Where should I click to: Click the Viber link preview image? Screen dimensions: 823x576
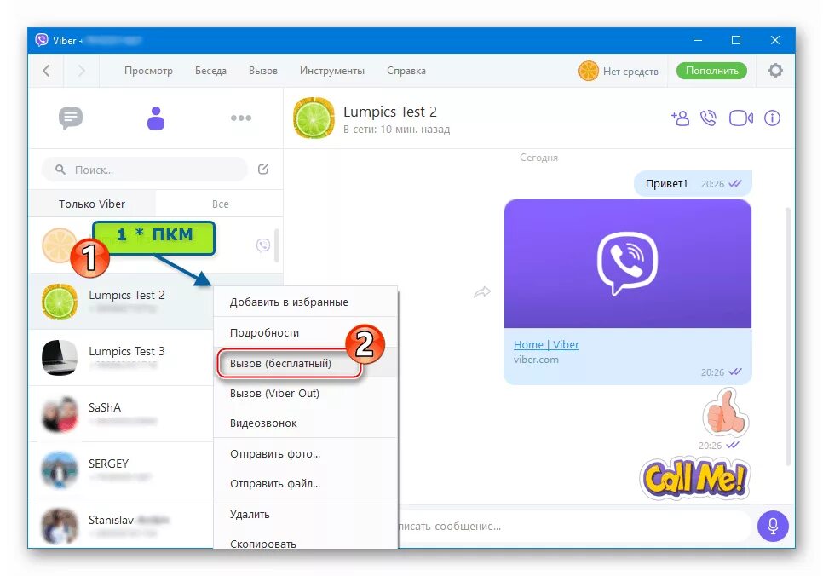point(627,263)
